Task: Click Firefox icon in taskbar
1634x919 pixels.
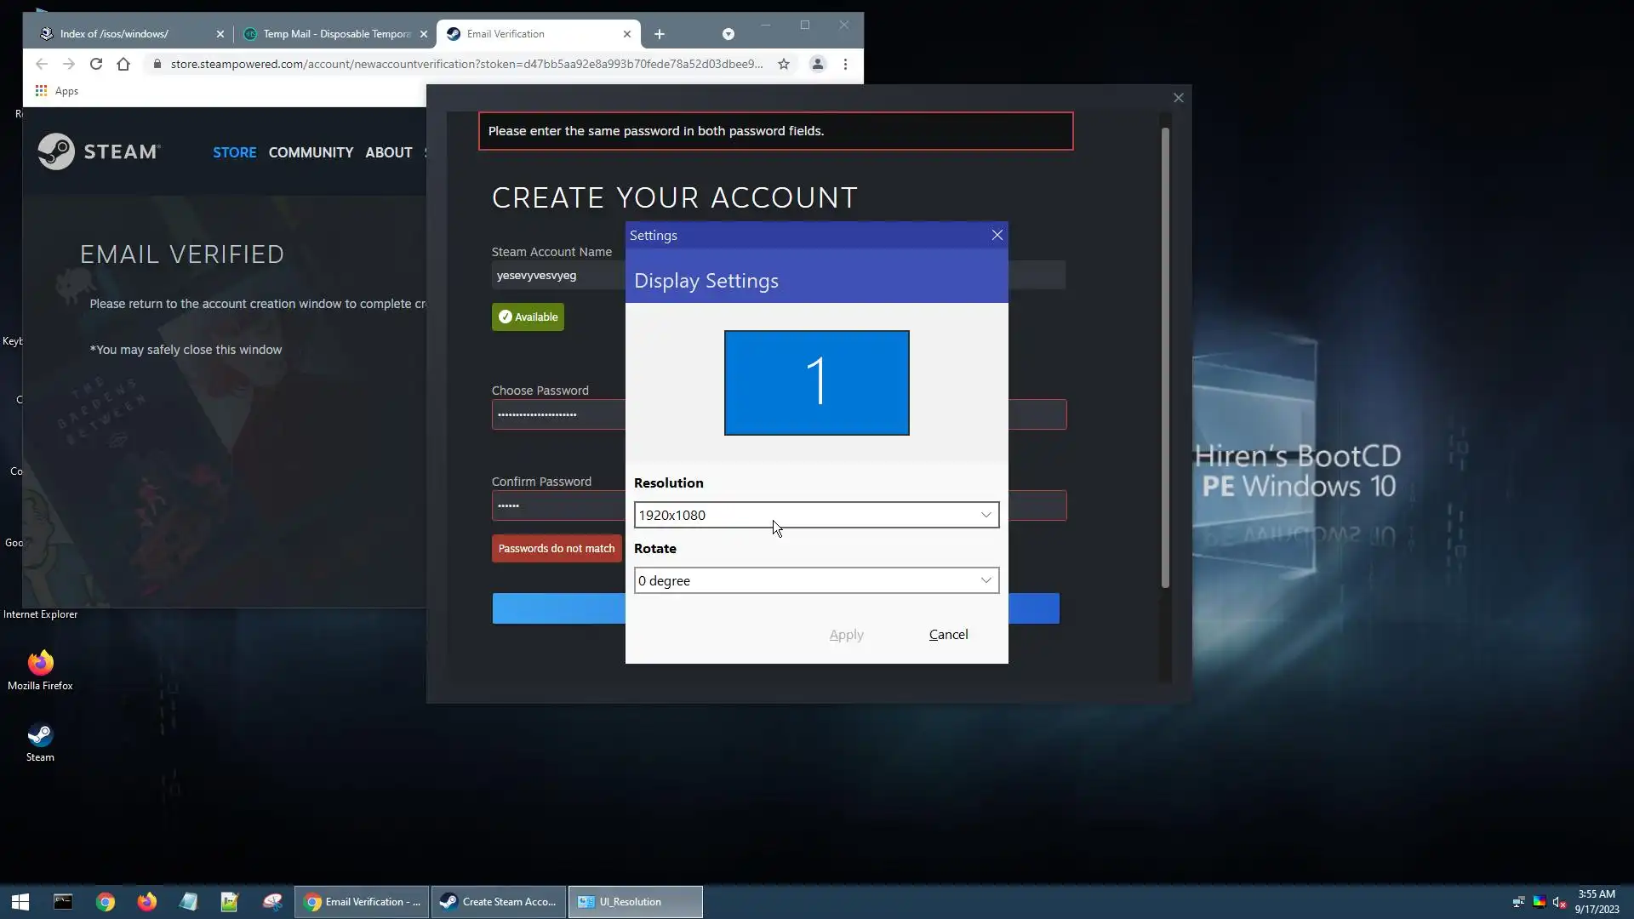Action: pyautogui.click(x=147, y=902)
